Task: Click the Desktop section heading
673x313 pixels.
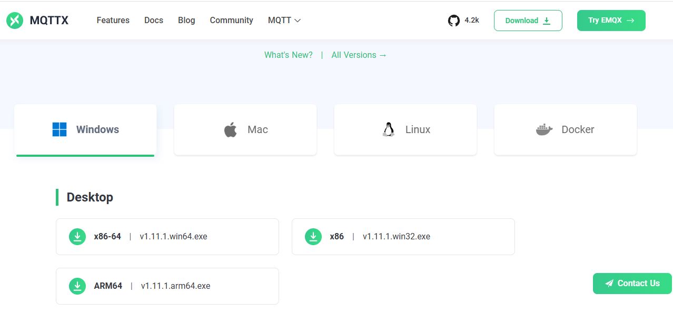Action: pyautogui.click(x=90, y=197)
